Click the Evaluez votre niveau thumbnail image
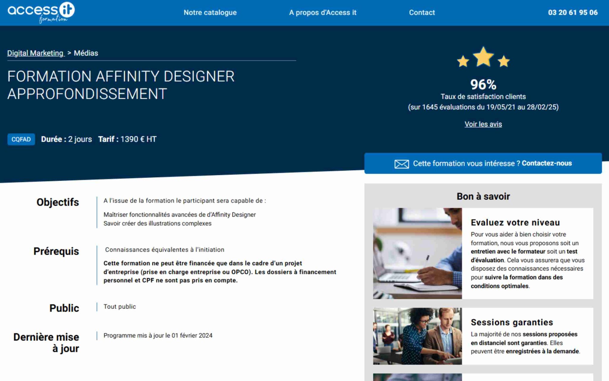Viewport: 609px width, 381px height. [x=417, y=253]
